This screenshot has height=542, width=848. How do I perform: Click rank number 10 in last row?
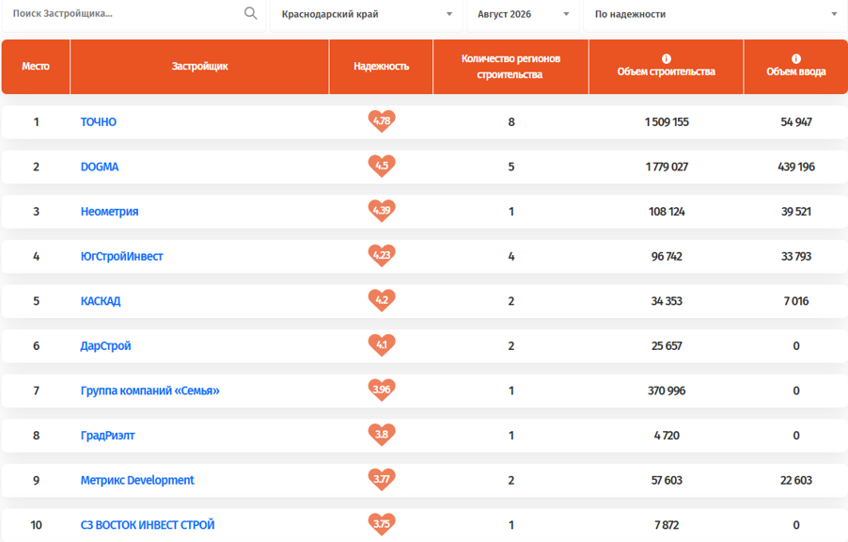pyautogui.click(x=37, y=525)
